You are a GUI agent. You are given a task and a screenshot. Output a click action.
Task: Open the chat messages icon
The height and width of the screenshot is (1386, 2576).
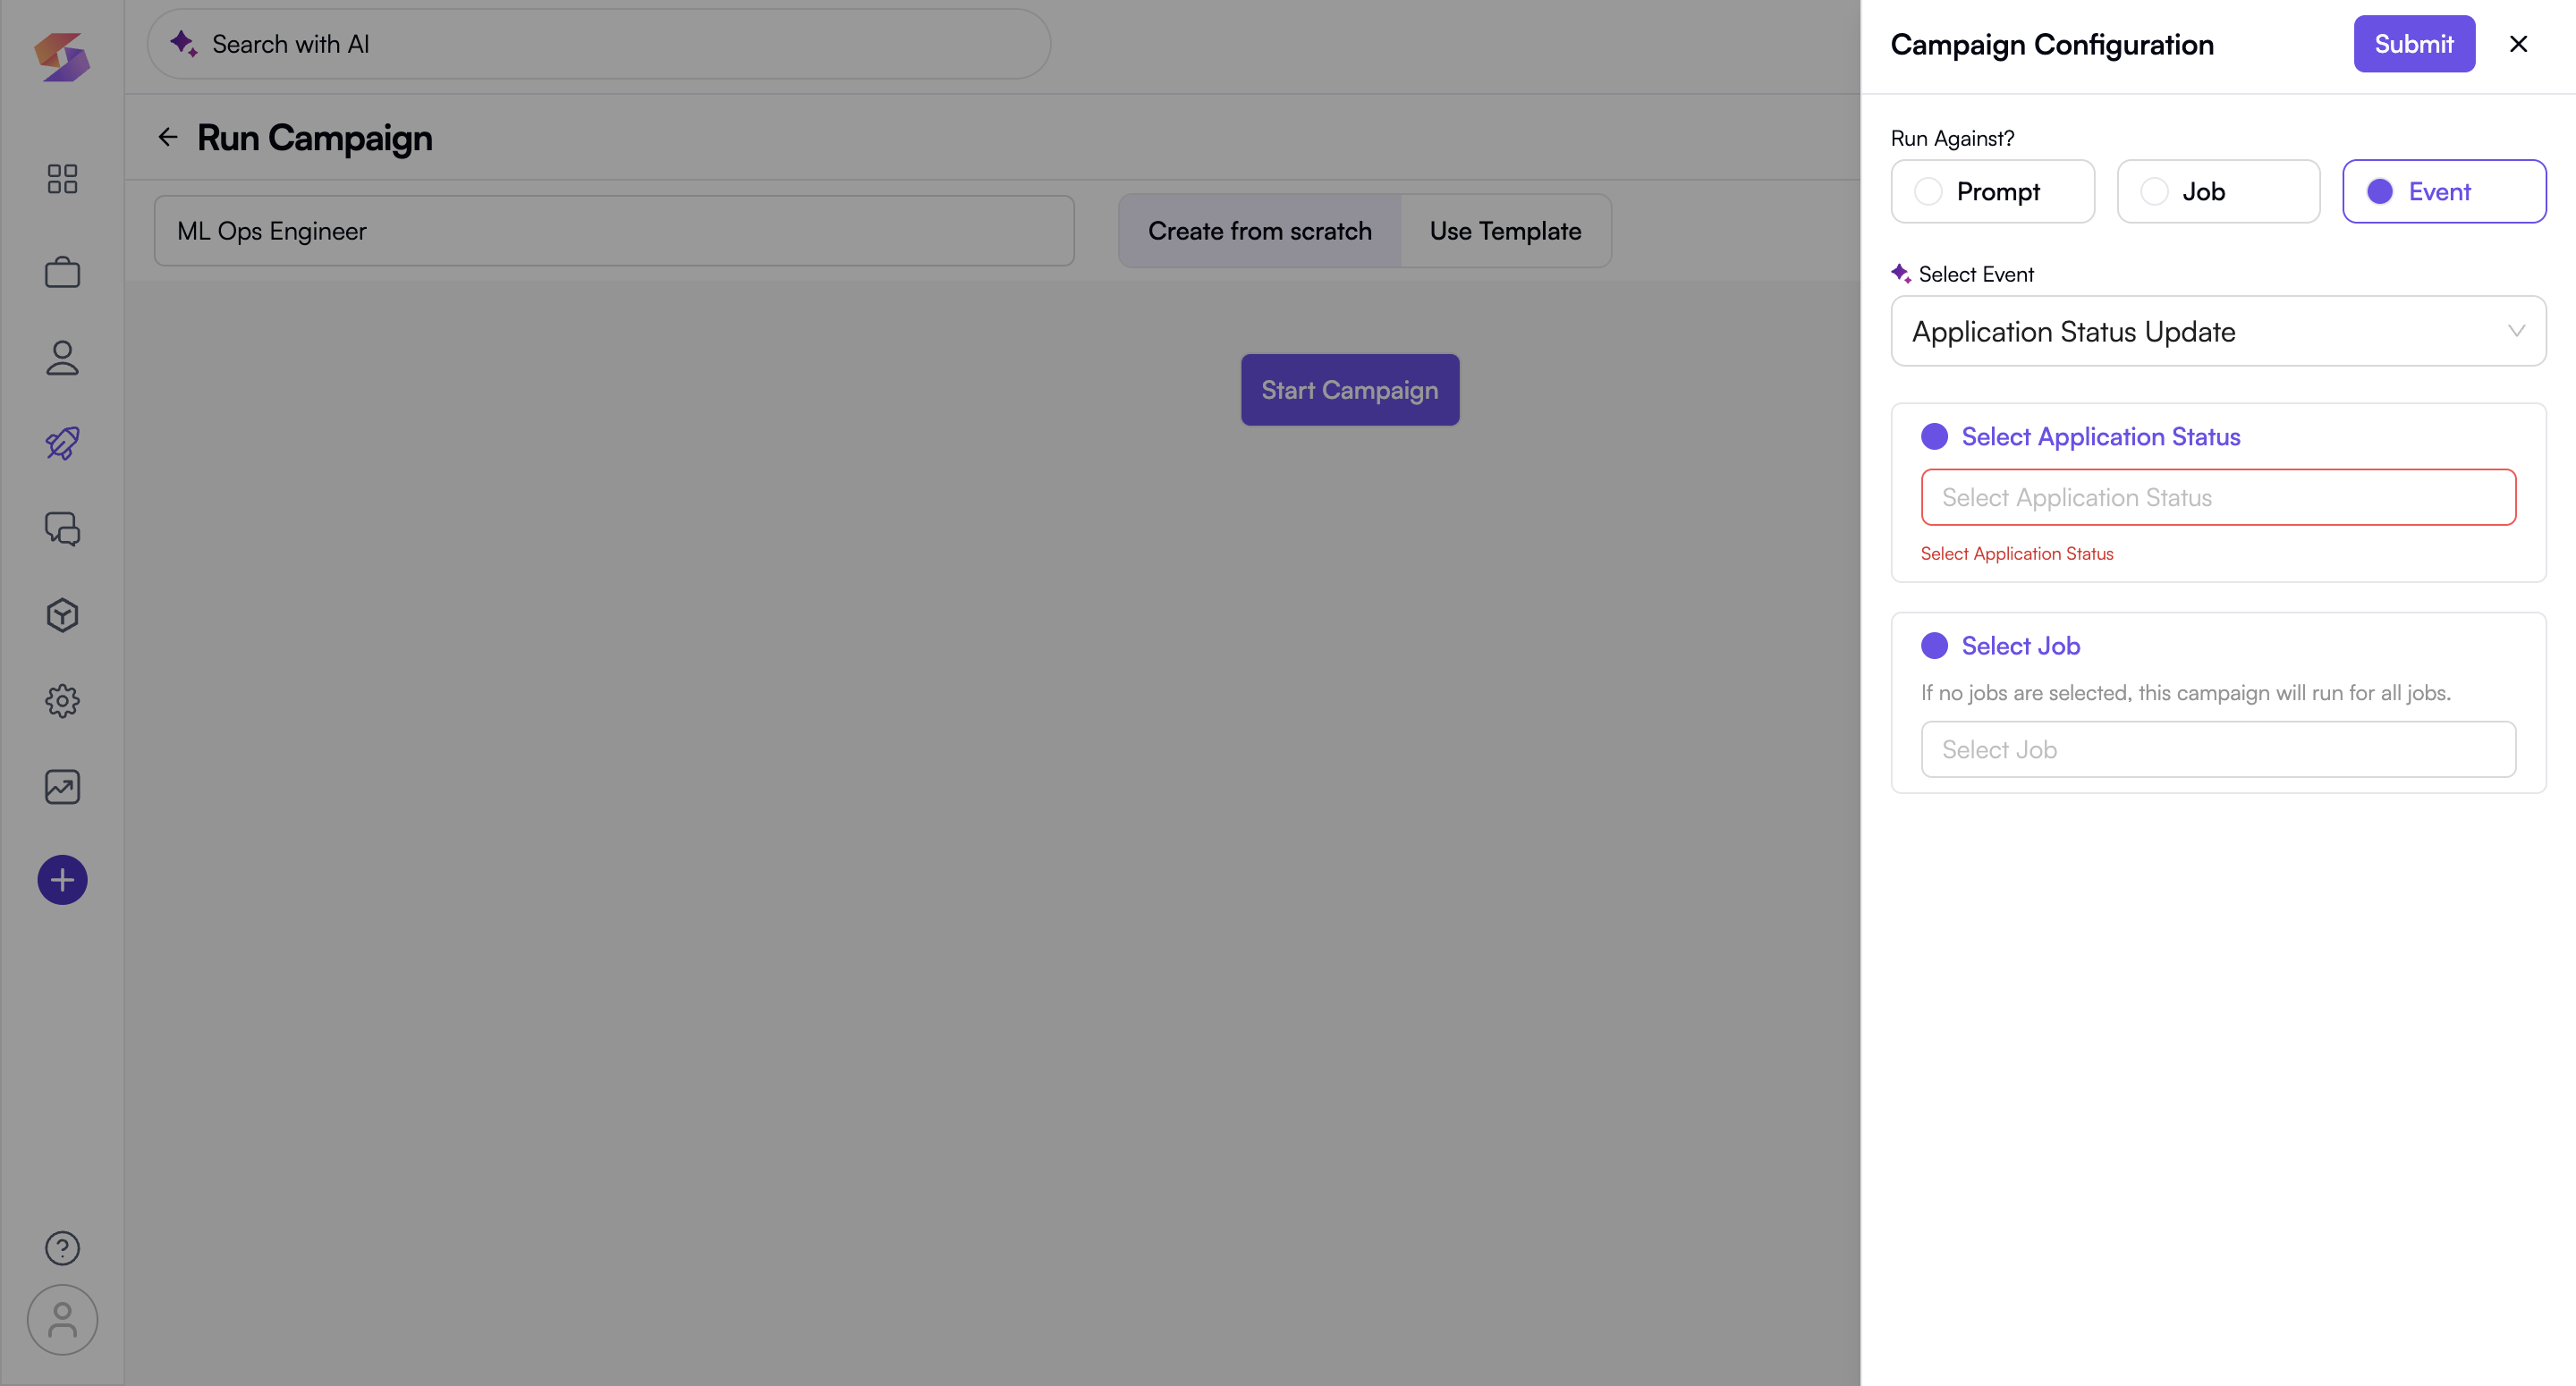coord(62,529)
